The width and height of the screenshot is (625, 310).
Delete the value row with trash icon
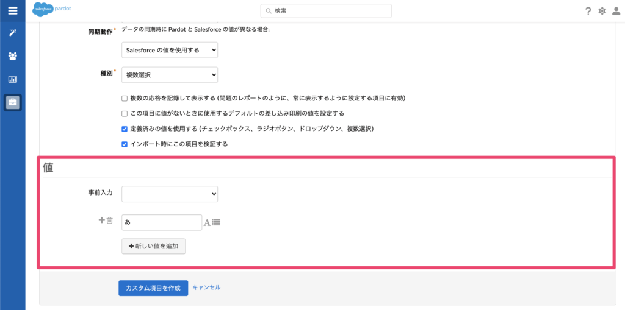click(x=110, y=220)
